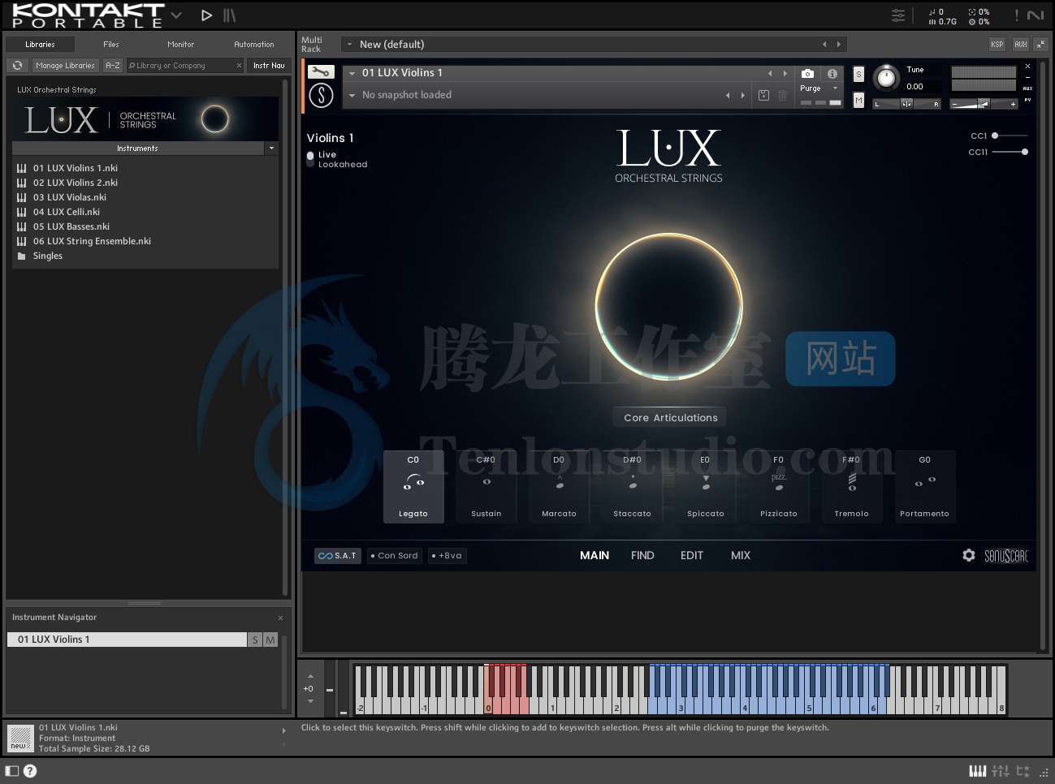
Task: Open instrument edit wrench icon
Action: tap(321, 71)
